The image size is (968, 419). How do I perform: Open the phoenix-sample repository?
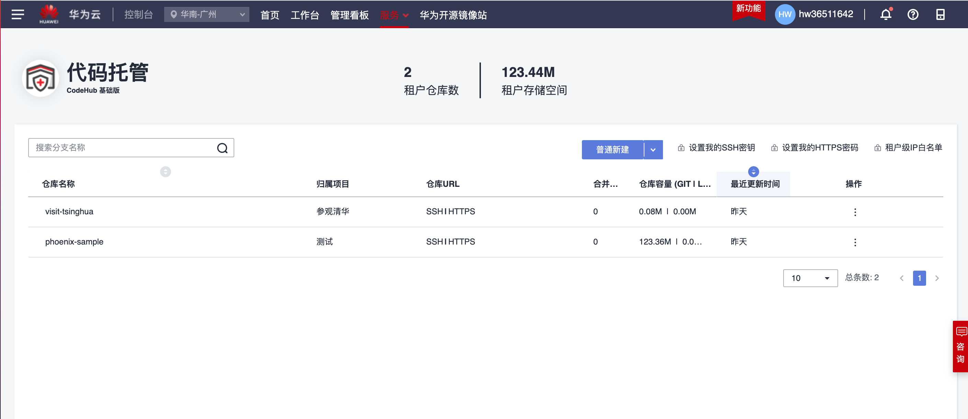pyautogui.click(x=74, y=242)
